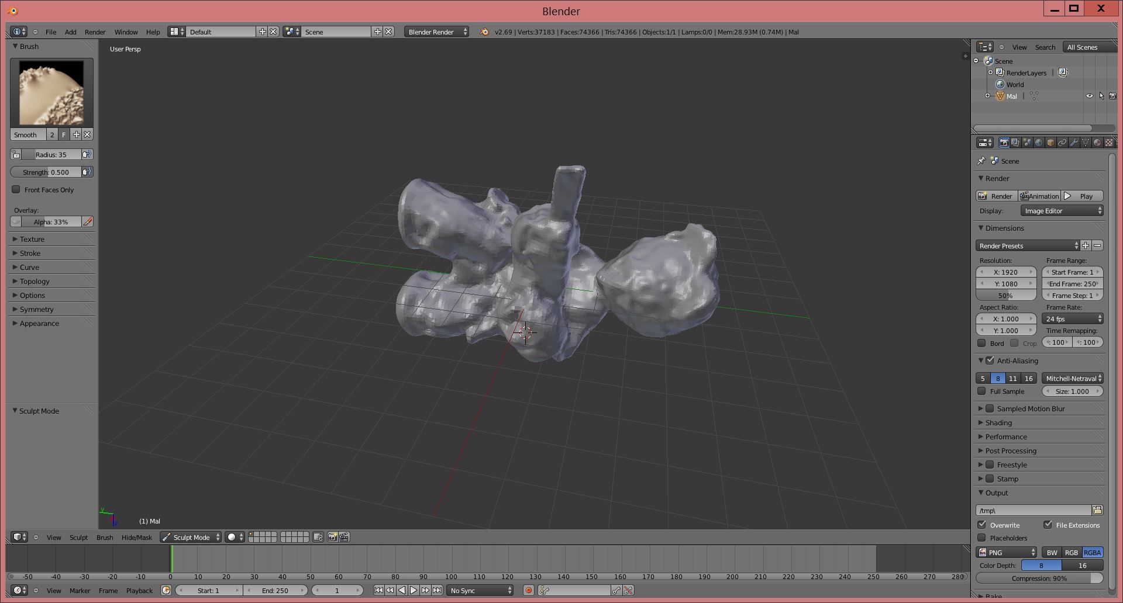Uncheck File Extensions in Output panel
Image resolution: width=1123 pixels, height=603 pixels.
click(x=1047, y=525)
